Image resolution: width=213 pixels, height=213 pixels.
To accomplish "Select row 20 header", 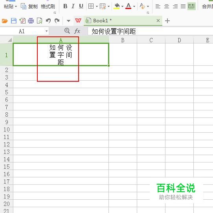I will [x=6, y=204].
